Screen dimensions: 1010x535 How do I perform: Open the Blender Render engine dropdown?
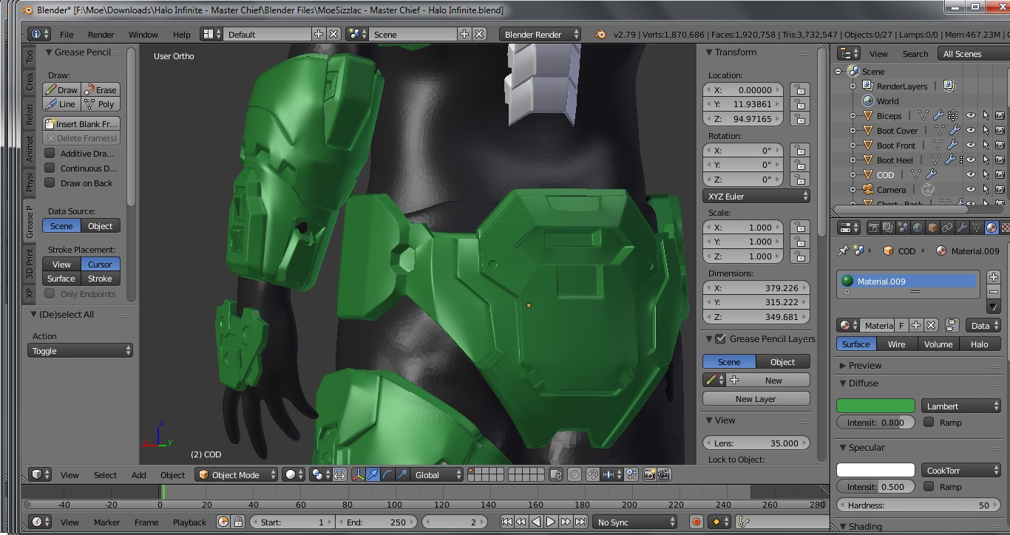pyautogui.click(x=540, y=35)
